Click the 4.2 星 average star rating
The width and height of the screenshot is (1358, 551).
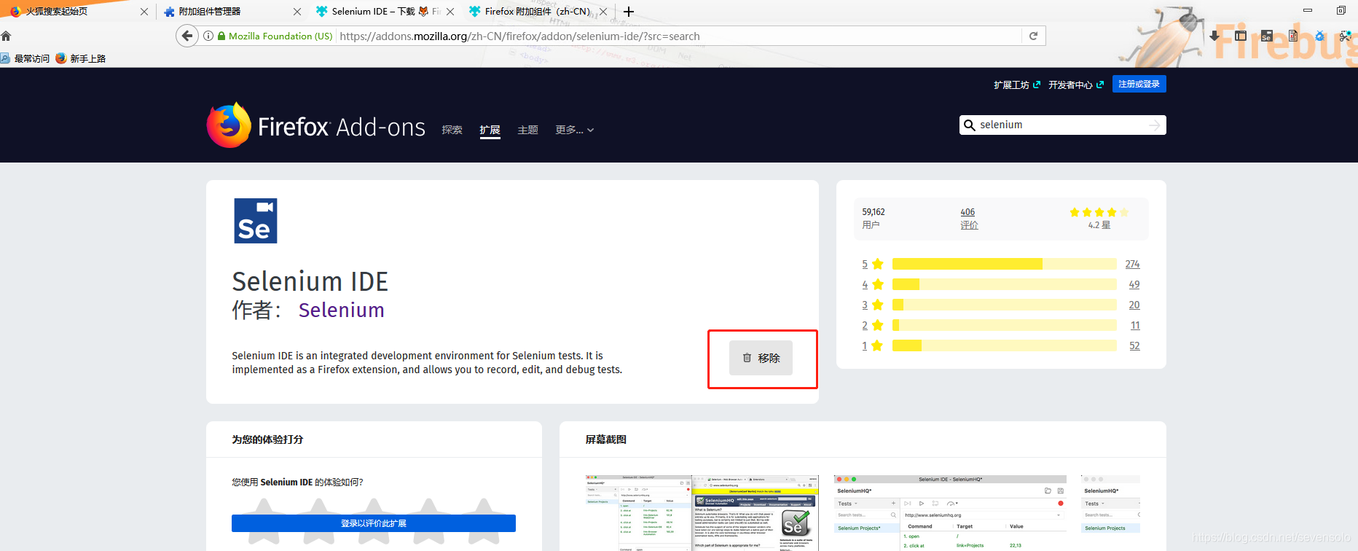[x=1099, y=218]
